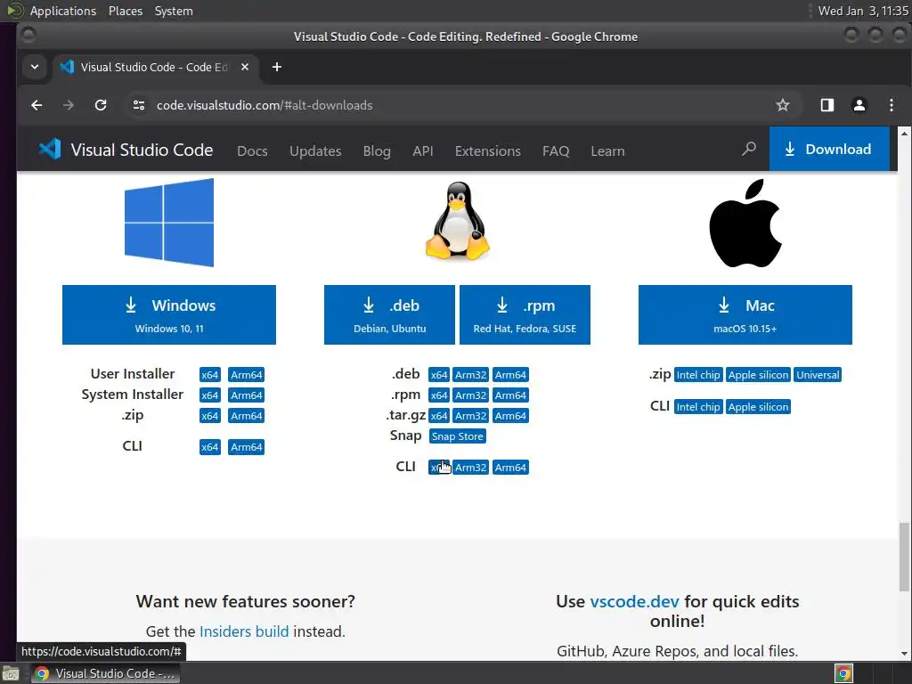Open the FAQ nav item
Viewport: 912px width, 684px height.
[556, 151]
